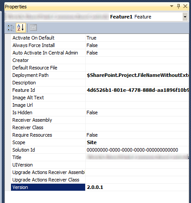Close the Properties panel
The height and width of the screenshot is (203, 191).
tap(185, 6)
